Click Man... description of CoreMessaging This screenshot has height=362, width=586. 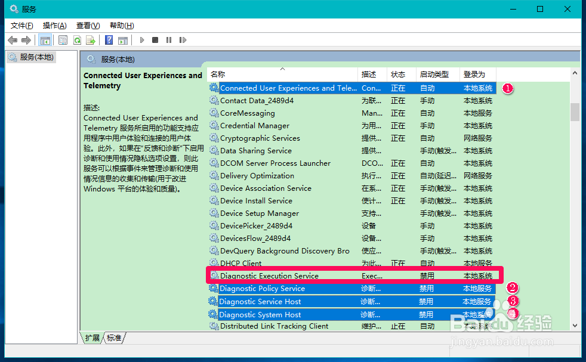click(x=372, y=113)
